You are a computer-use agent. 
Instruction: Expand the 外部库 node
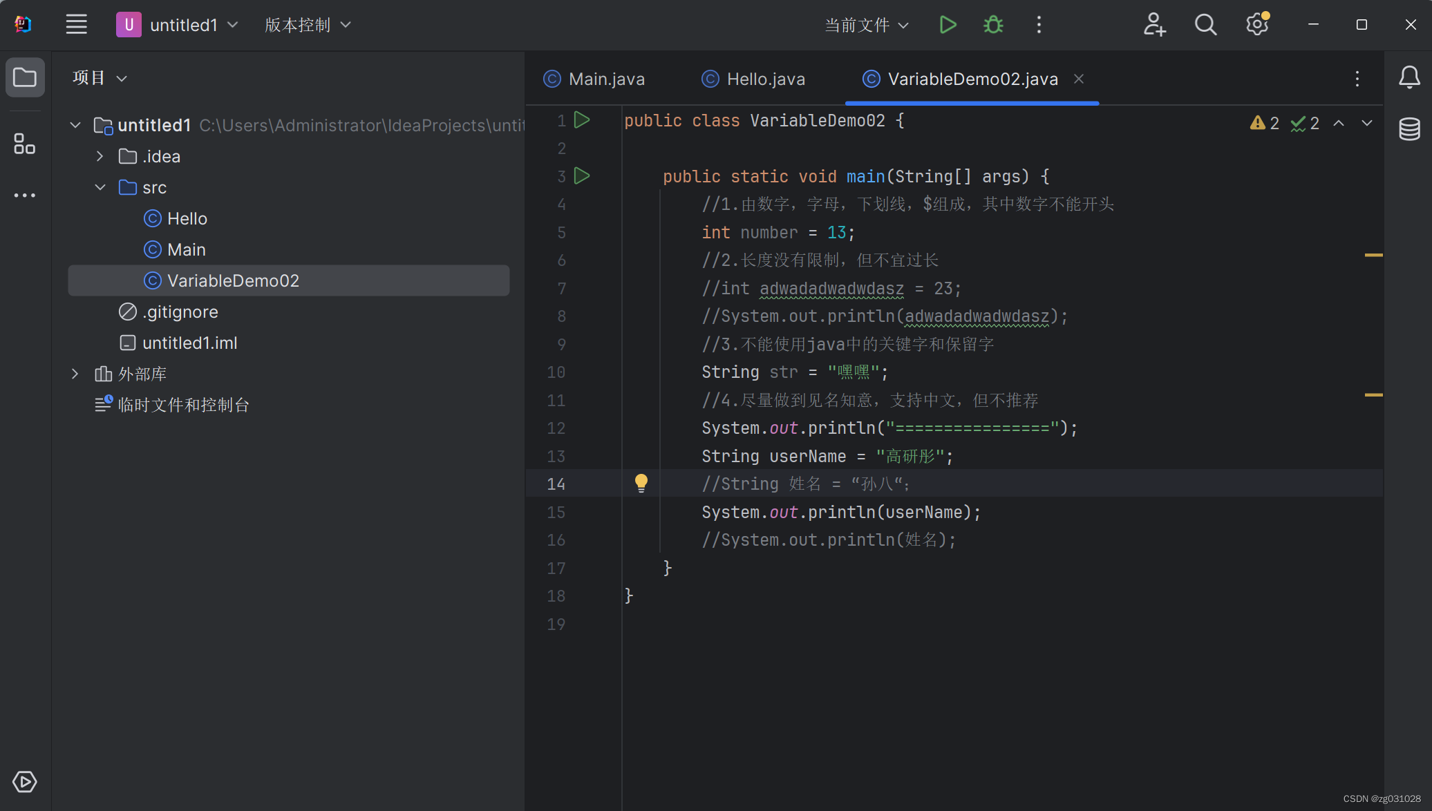(75, 374)
